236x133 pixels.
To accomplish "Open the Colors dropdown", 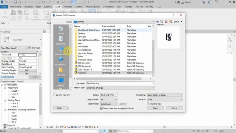I will tap(109, 95).
